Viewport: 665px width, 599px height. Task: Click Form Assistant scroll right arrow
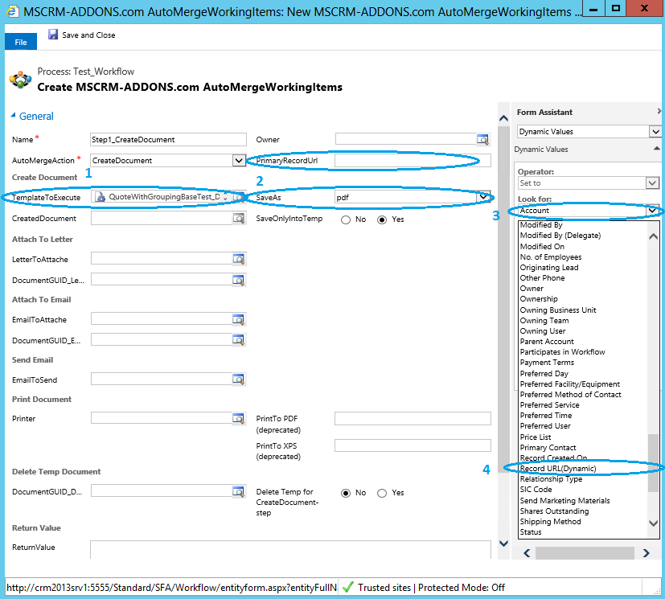(646, 553)
